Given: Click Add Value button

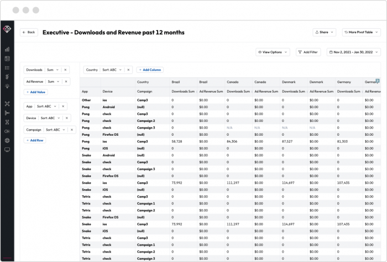Looking at the screenshot, I should tap(36, 92).
